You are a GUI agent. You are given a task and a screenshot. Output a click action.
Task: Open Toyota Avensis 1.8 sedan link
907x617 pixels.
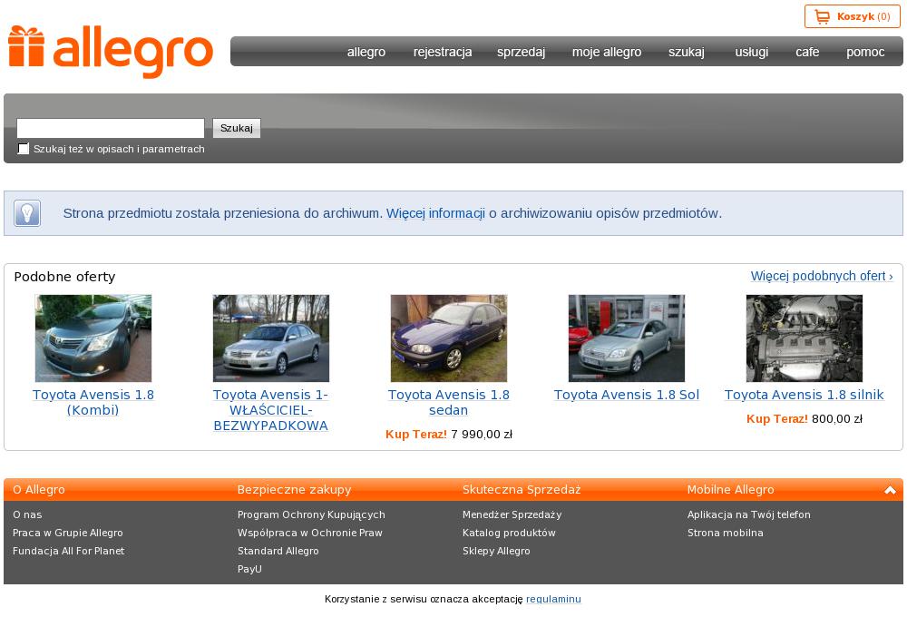pos(449,402)
